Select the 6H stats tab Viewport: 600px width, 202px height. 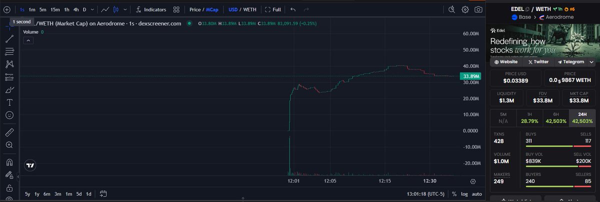coord(555,118)
